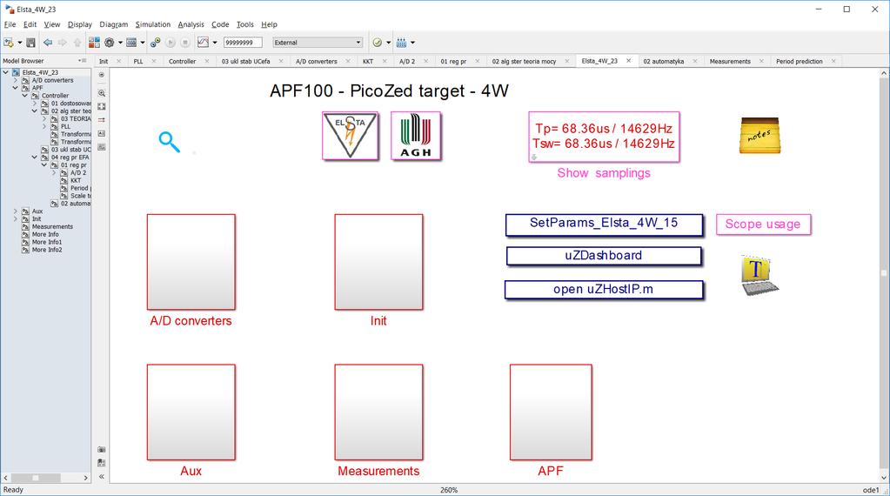890x496 pixels.
Task: Select the APF subsystem block
Action: coord(551,412)
